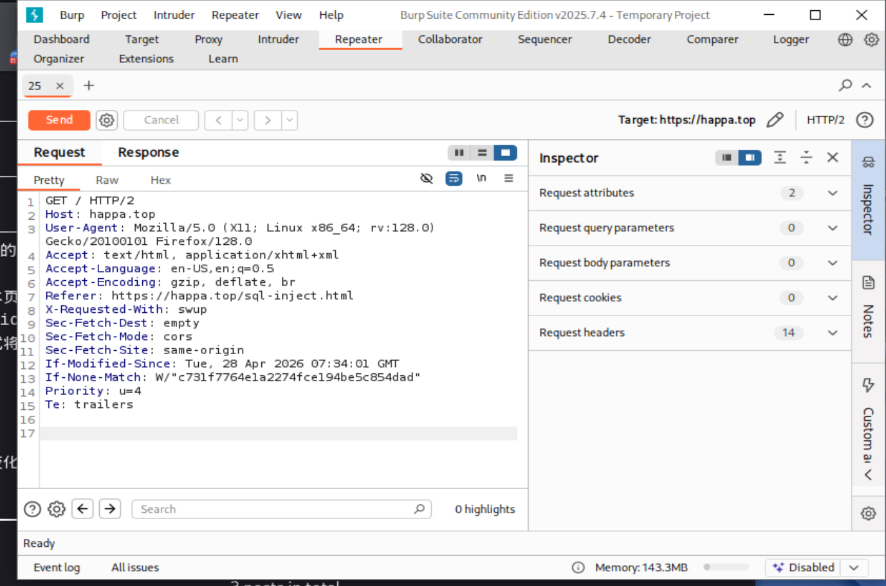Close Repeater tab 25

click(x=60, y=85)
